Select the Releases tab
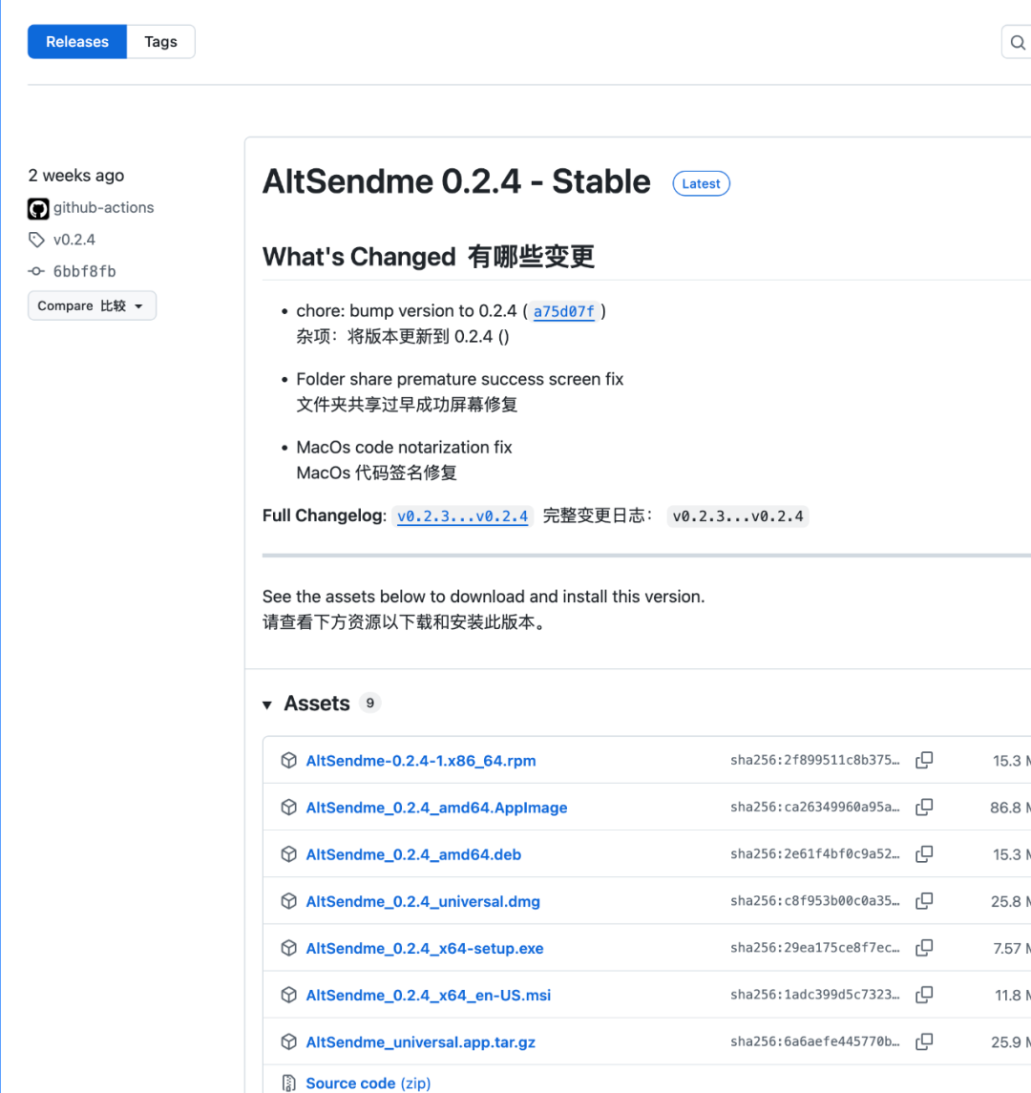The height and width of the screenshot is (1093, 1031). [x=77, y=42]
